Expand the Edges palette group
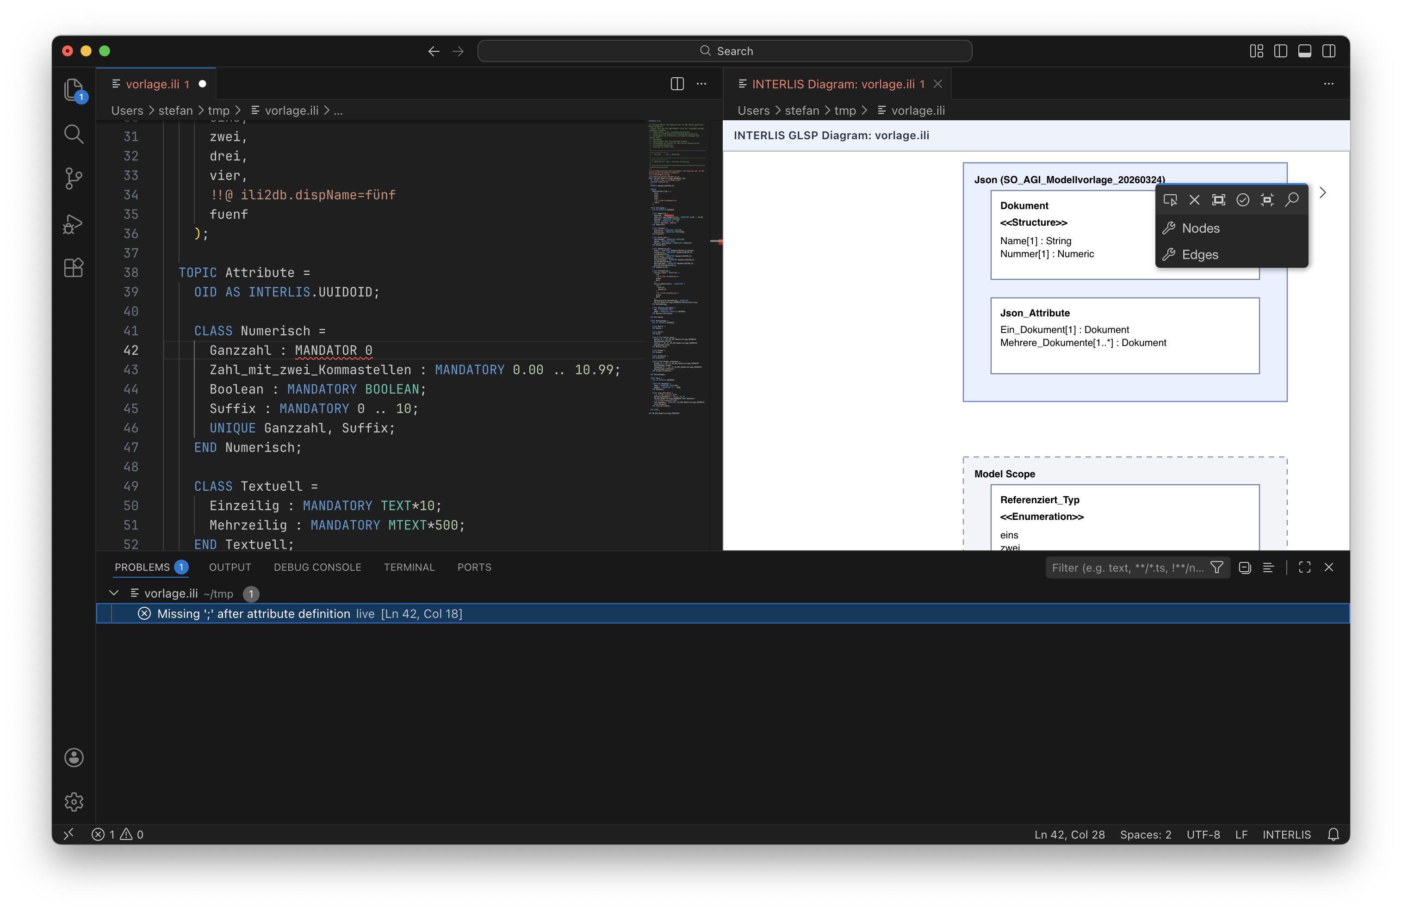Image resolution: width=1402 pixels, height=913 pixels. click(x=1231, y=255)
